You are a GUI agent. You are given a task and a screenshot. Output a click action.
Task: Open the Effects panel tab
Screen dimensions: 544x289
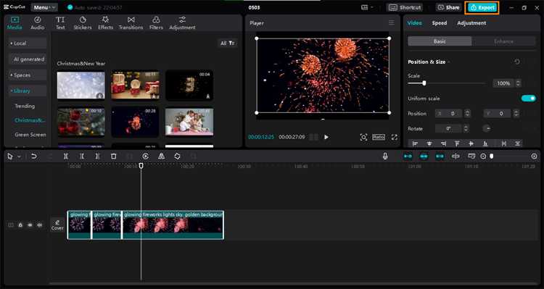point(105,23)
